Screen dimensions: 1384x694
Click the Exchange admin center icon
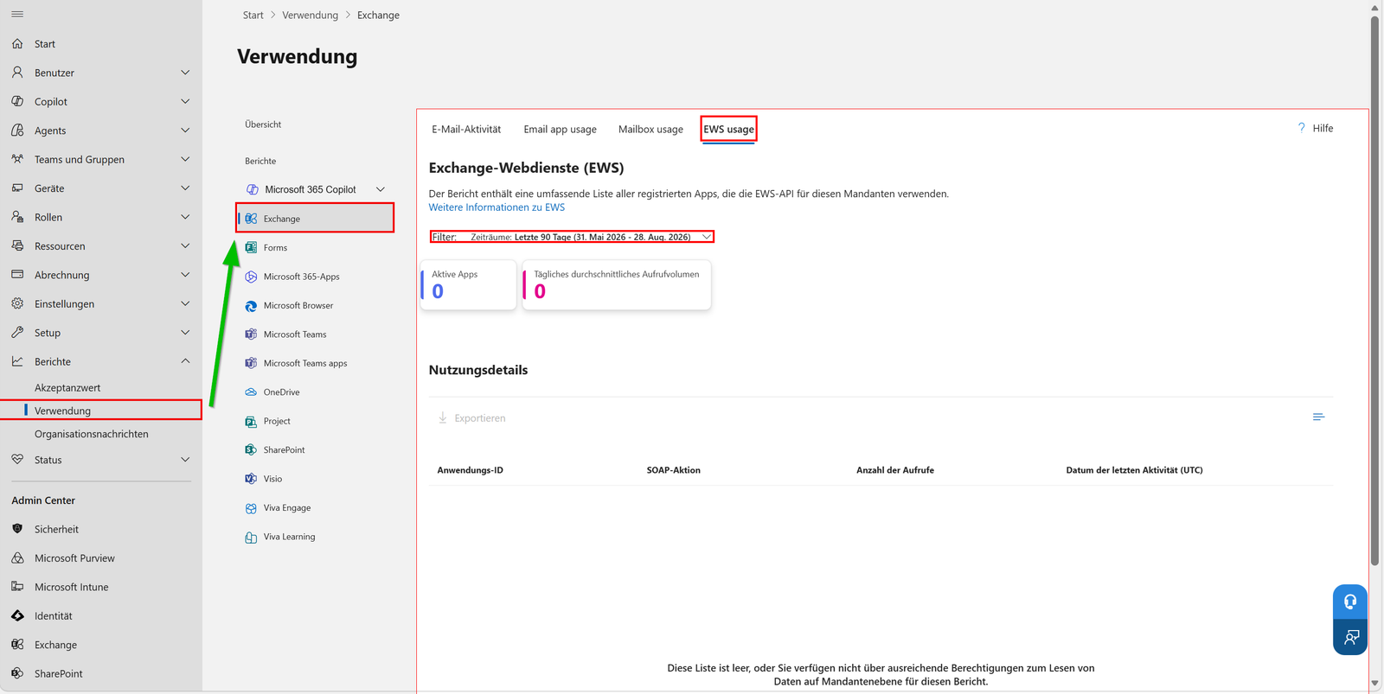(17, 645)
